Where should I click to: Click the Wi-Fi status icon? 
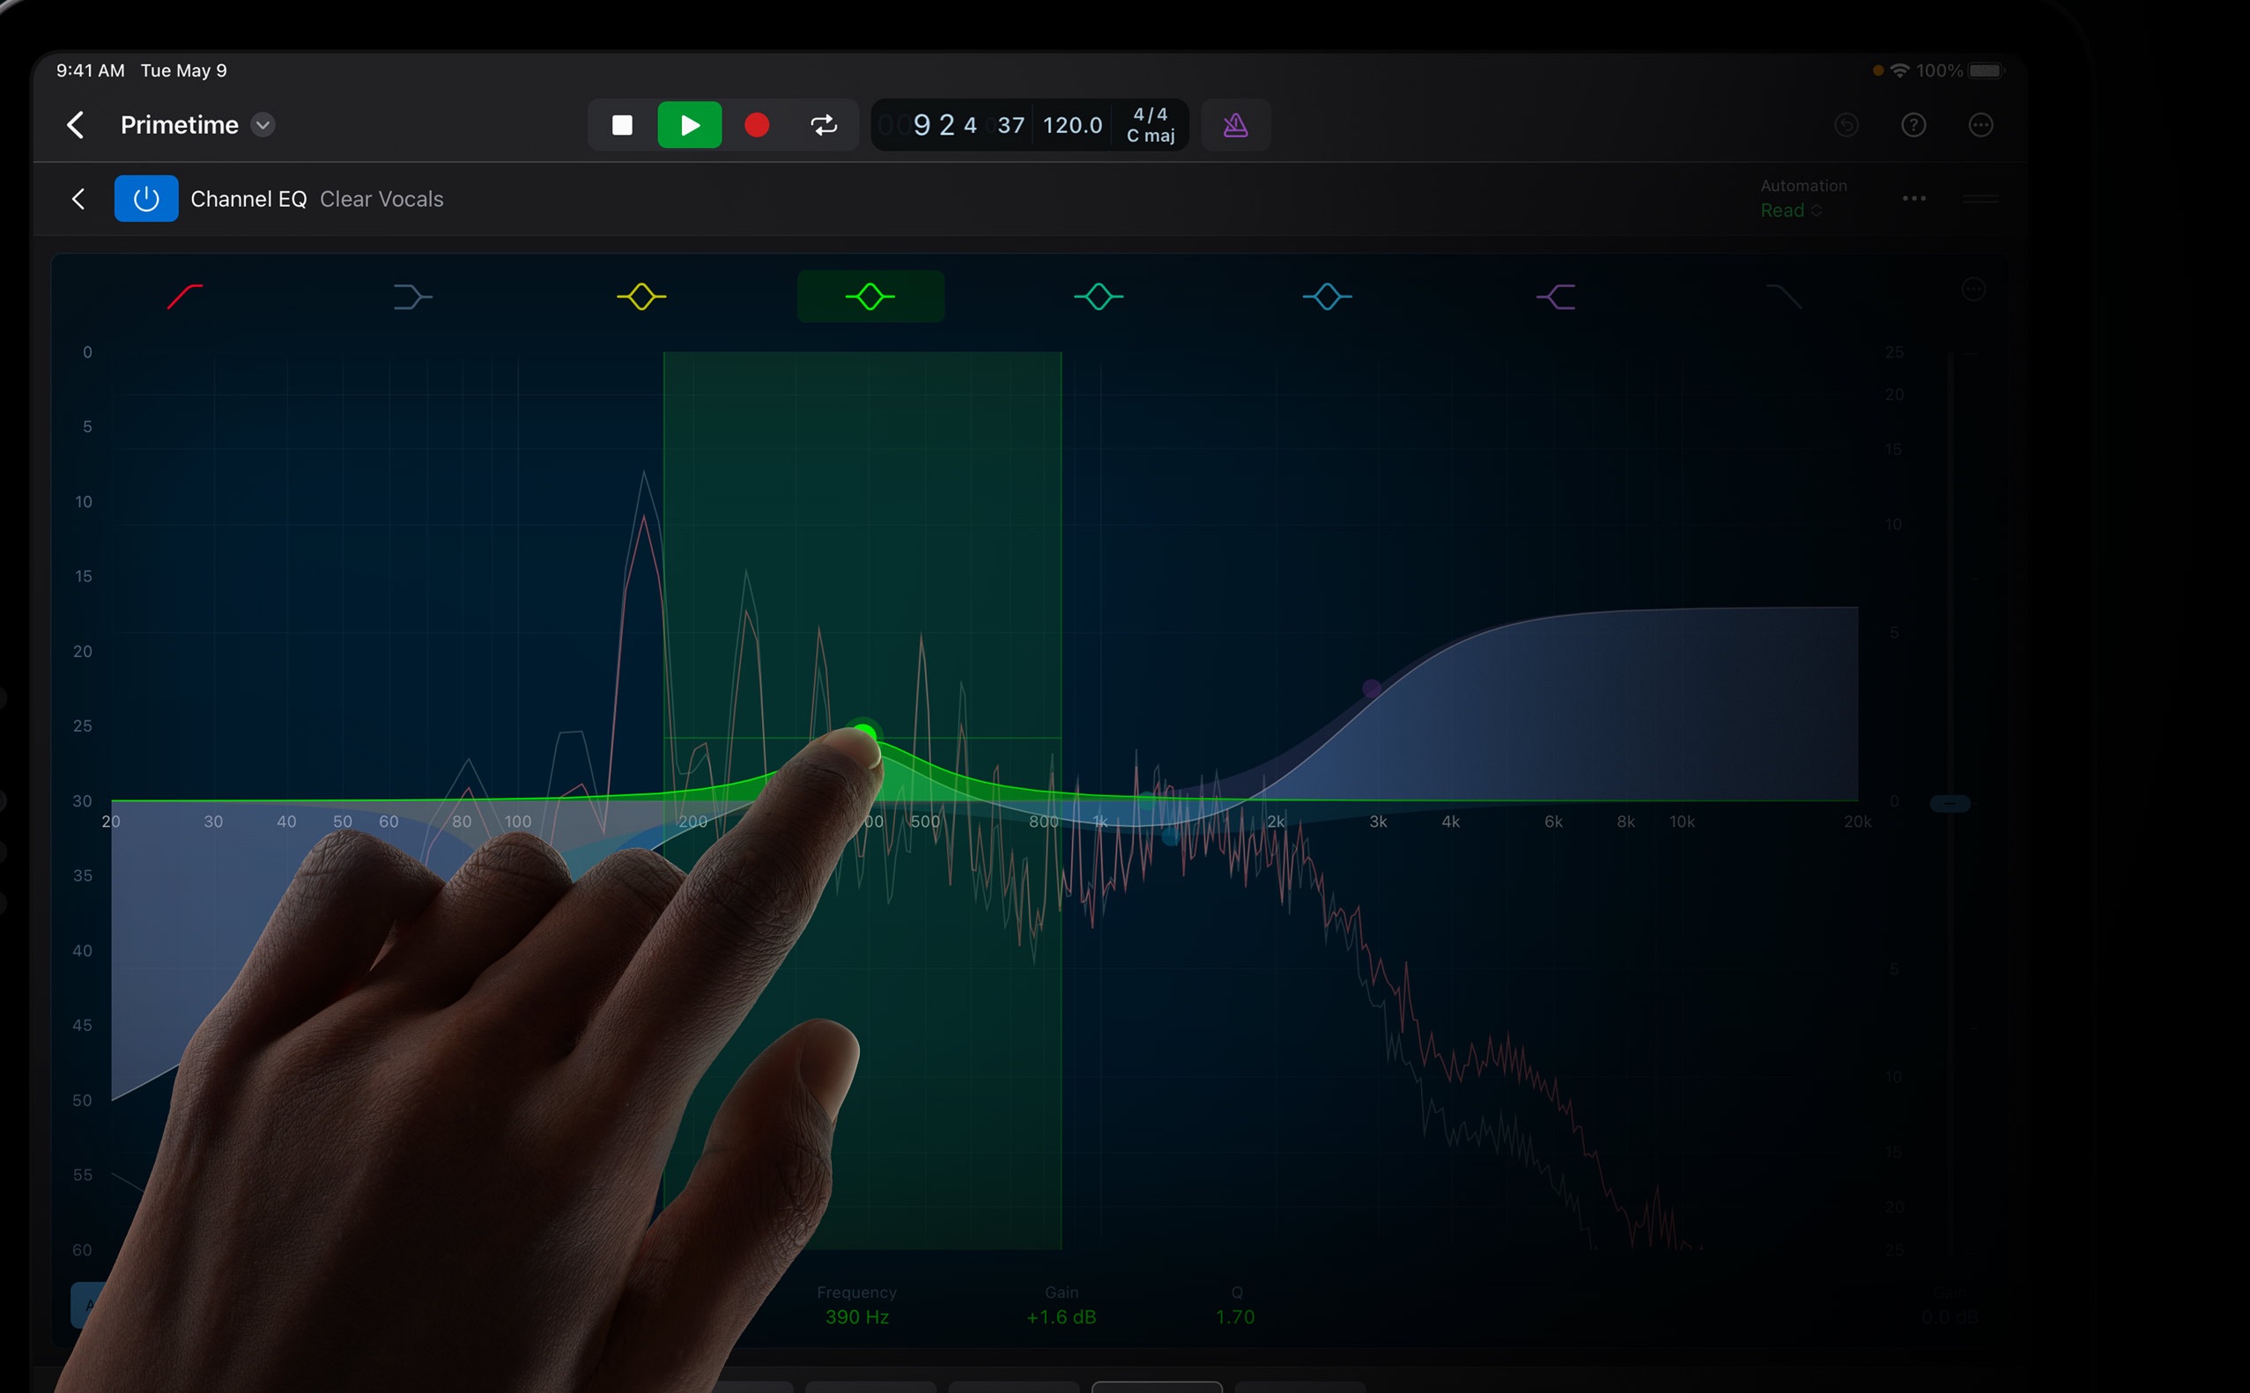point(1899,70)
